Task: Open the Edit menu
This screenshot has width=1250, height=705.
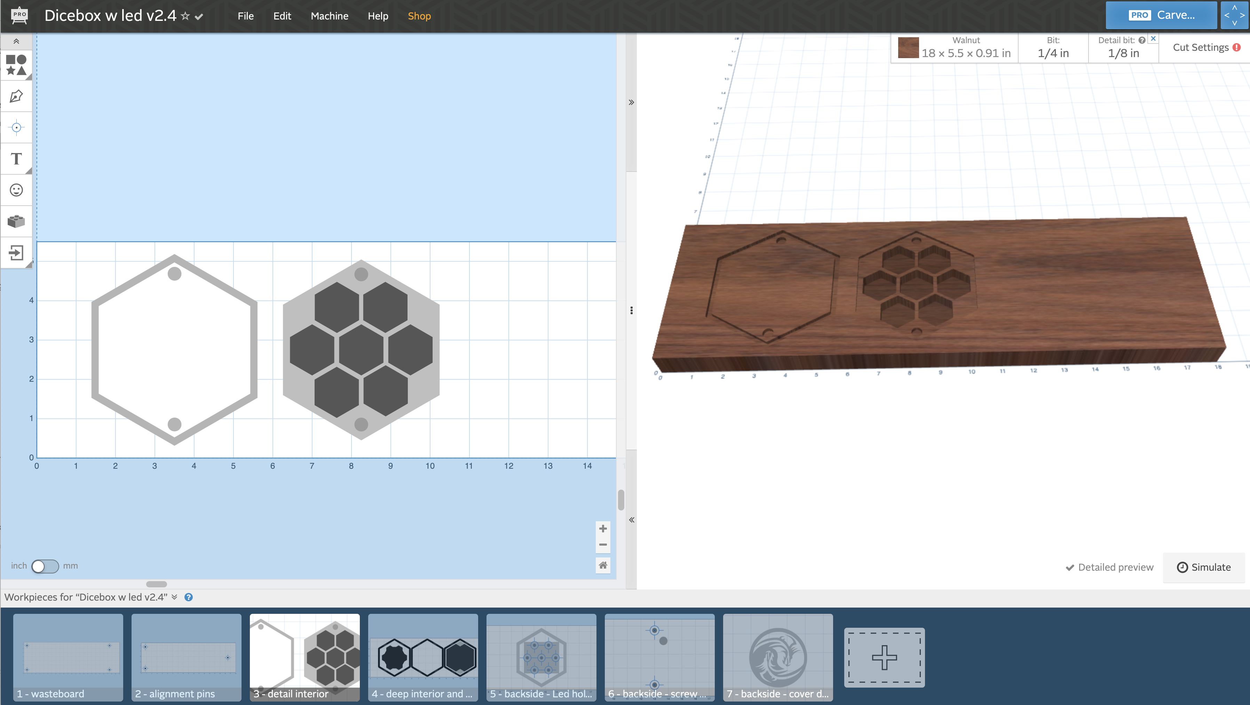Action: coord(282,16)
